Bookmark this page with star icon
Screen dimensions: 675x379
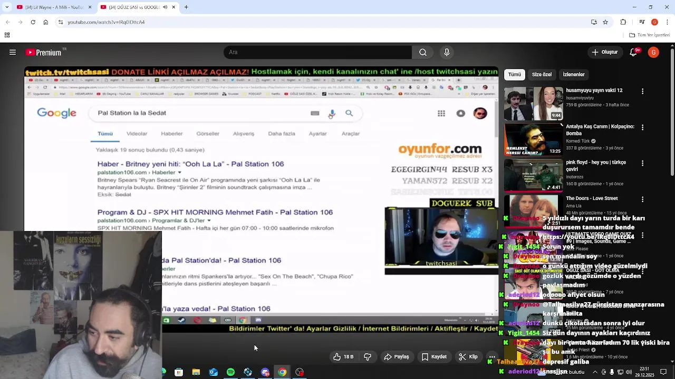(605, 22)
